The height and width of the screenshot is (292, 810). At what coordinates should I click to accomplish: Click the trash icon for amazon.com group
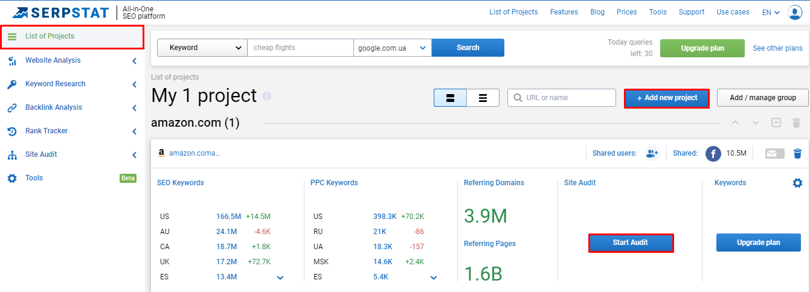(797, 122)
